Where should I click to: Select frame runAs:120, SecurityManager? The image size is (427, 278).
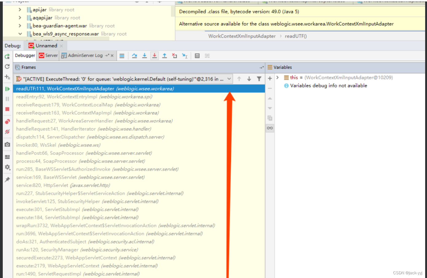pos(139,250)
